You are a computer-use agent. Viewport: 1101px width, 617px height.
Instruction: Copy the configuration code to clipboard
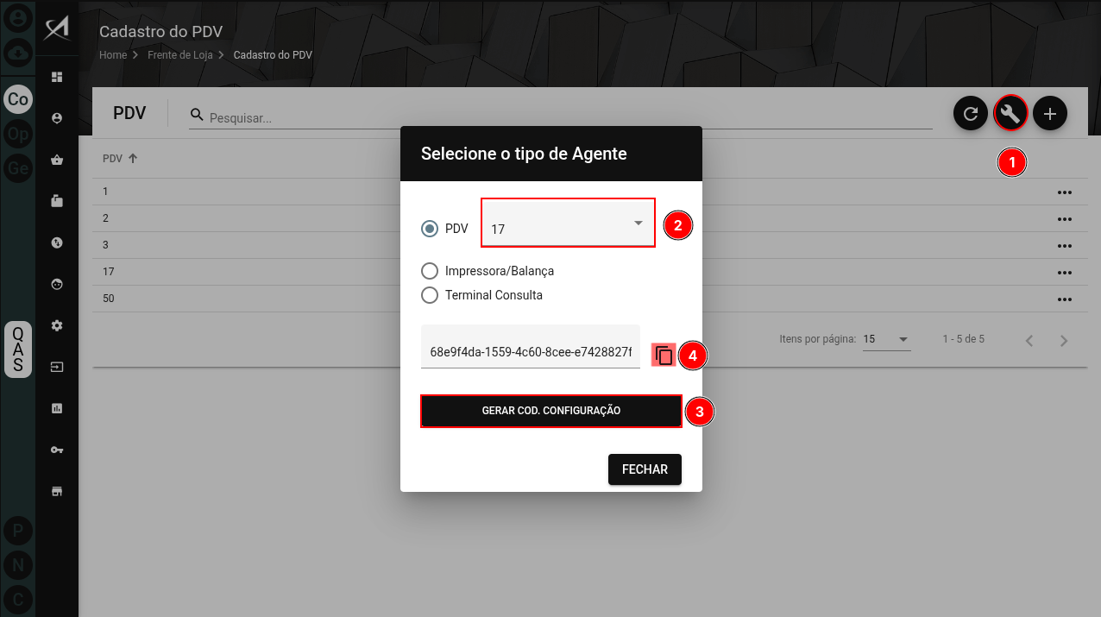663,355
